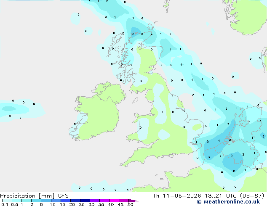Image resolution: width=267 pixels, height=206 pixels.
Task: Click the '50' legend scale label
Action: tap(130, 204)
